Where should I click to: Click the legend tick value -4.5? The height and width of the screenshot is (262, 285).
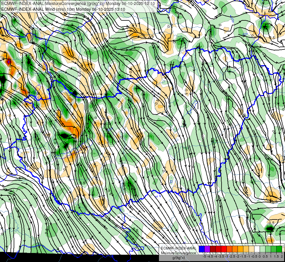[210, 256]
